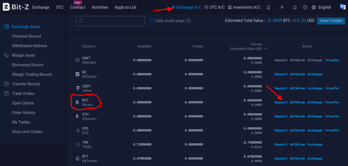Click Withdraw in the ETH row

point(297,116)
